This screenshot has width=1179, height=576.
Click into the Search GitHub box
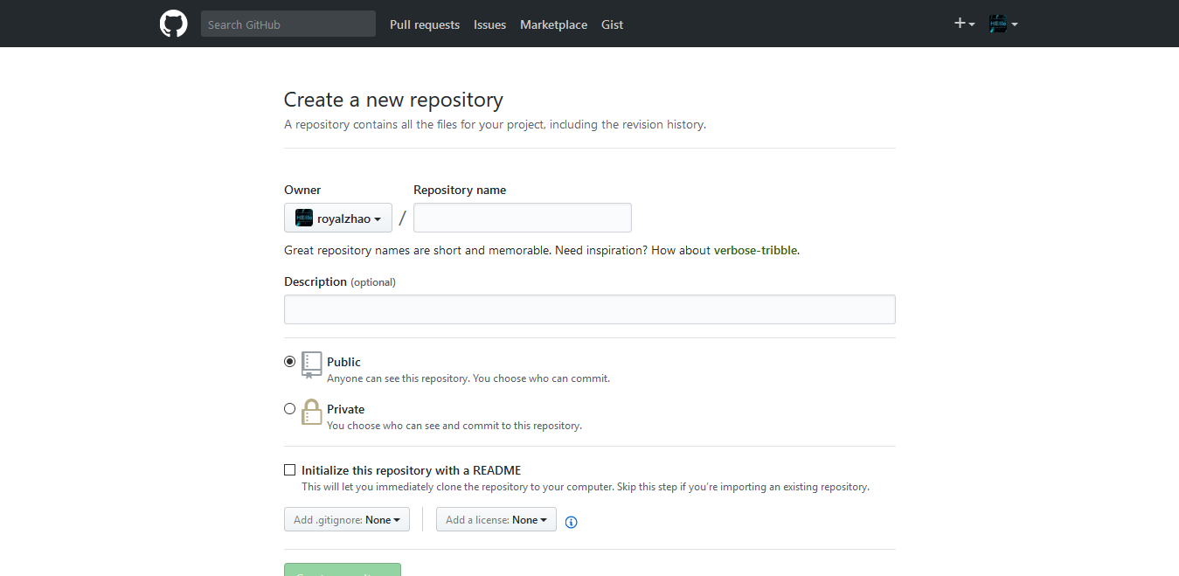coord(288,24)
